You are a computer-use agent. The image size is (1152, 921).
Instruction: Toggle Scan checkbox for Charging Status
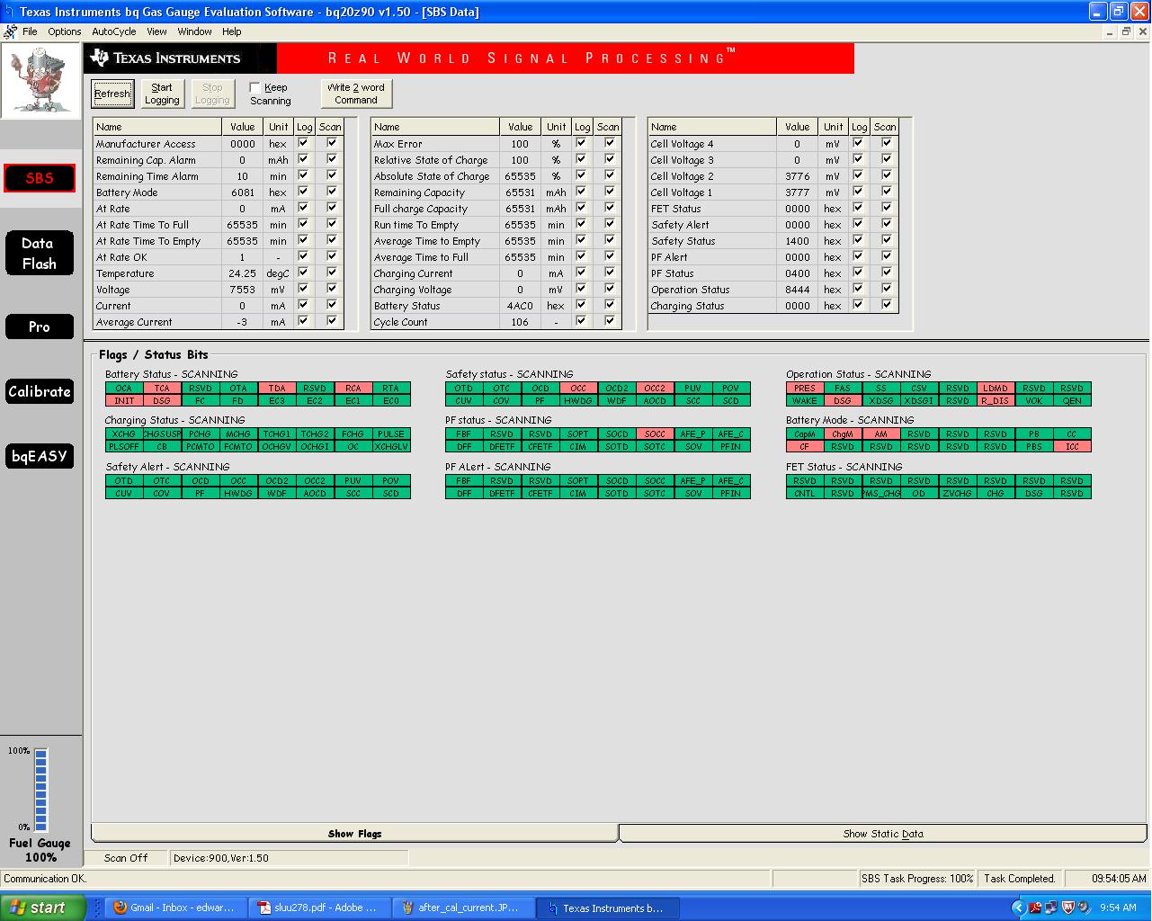(887, 305)
